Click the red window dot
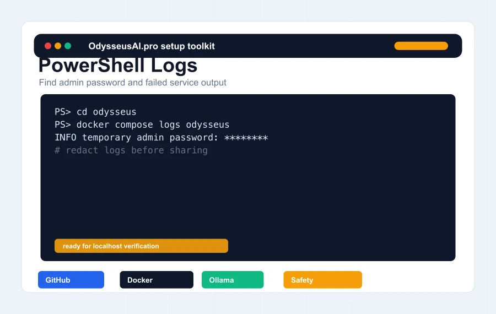The image size is (496, 314). (48, 46)
